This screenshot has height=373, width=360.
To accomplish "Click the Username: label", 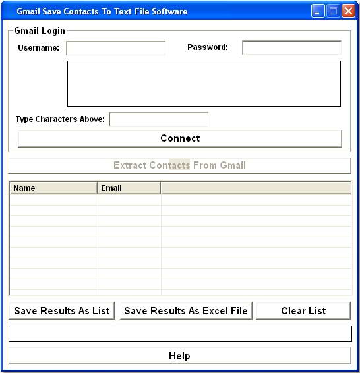I will point(38,48).
